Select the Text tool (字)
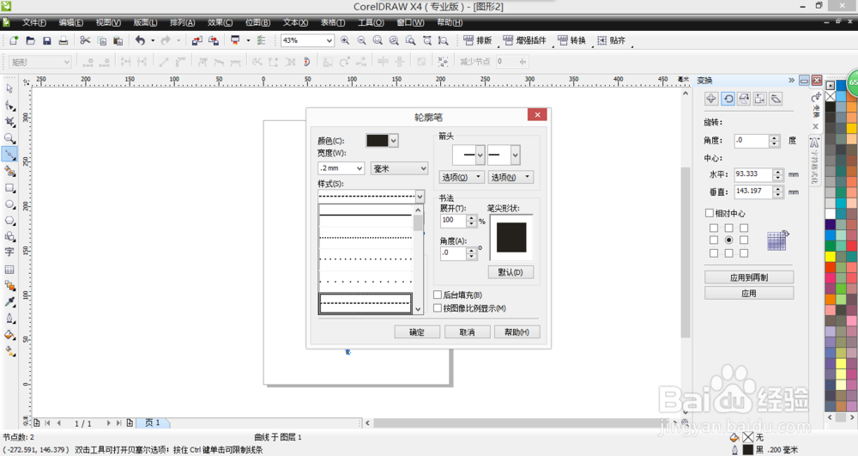The width and height of the screenshot is (858, 456). [9, 252]
